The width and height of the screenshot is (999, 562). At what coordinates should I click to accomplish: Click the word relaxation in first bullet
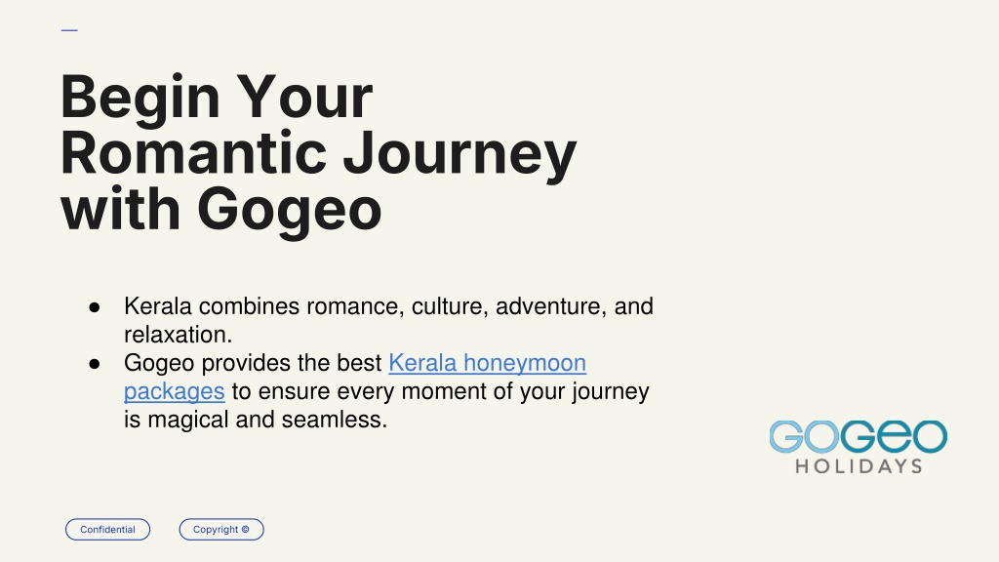tap(176, 335)
